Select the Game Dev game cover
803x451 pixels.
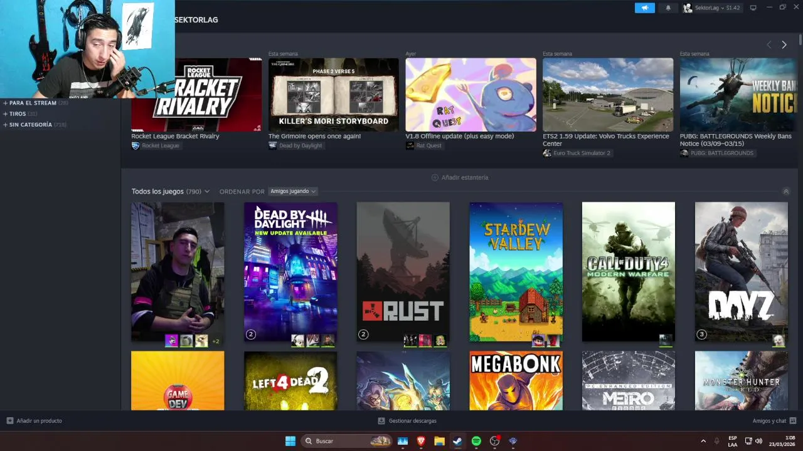click(x=178, y=381)
